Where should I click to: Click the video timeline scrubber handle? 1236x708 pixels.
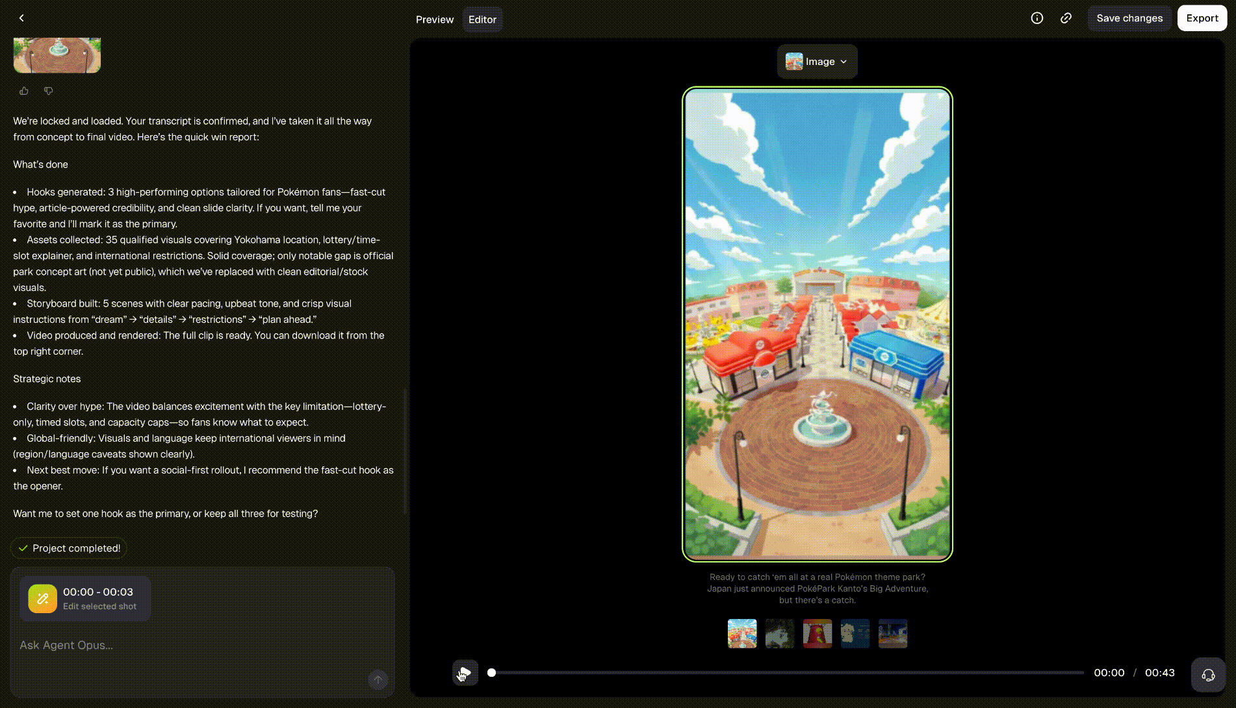(x=492, y=673)
